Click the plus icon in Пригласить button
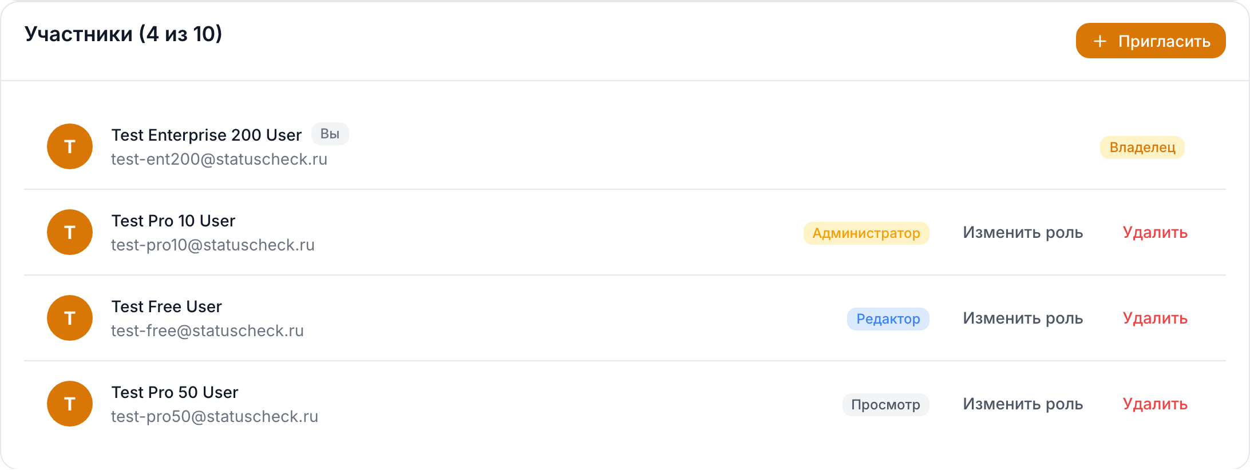The width and height of the screenshot is (1250, 470). (x=1099, y=41)
